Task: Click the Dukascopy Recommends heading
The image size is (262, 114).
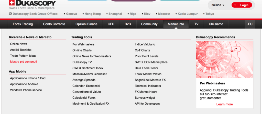Action: click(215, 37)
